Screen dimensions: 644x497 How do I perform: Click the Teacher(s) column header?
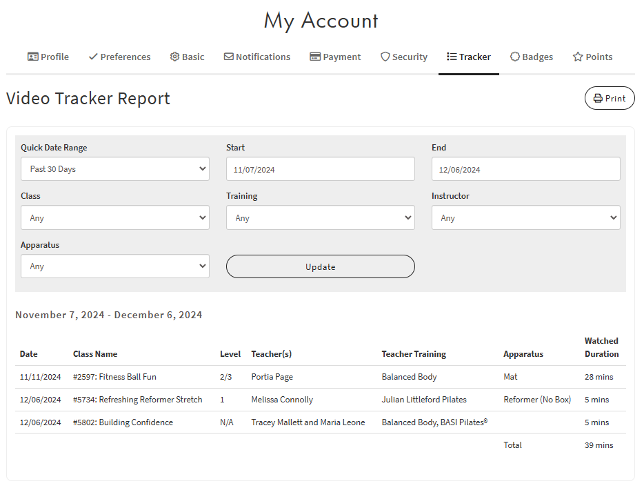[x=272, y=354]
